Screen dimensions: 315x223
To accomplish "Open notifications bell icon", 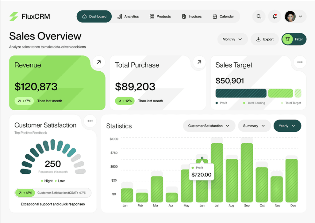I will [x=275, y=17].
